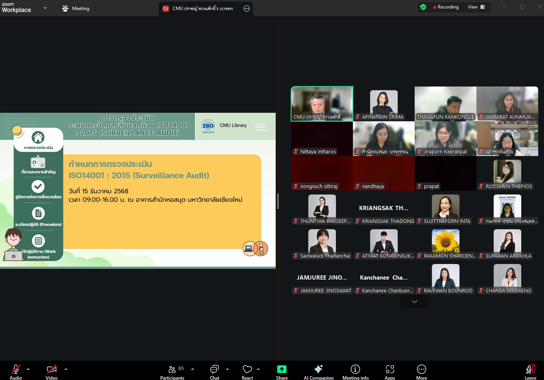This screenshot has width=544, height=380.
Task: Click the green Share screen button
Action: click(281, 372)
